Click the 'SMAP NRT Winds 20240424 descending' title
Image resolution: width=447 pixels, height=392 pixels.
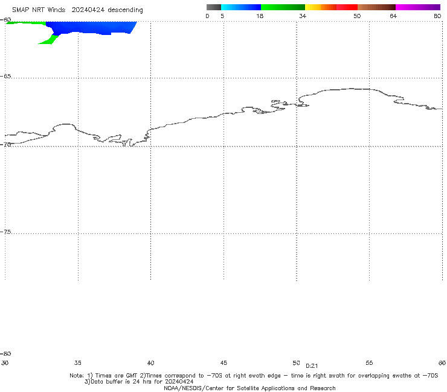point(77,10)
